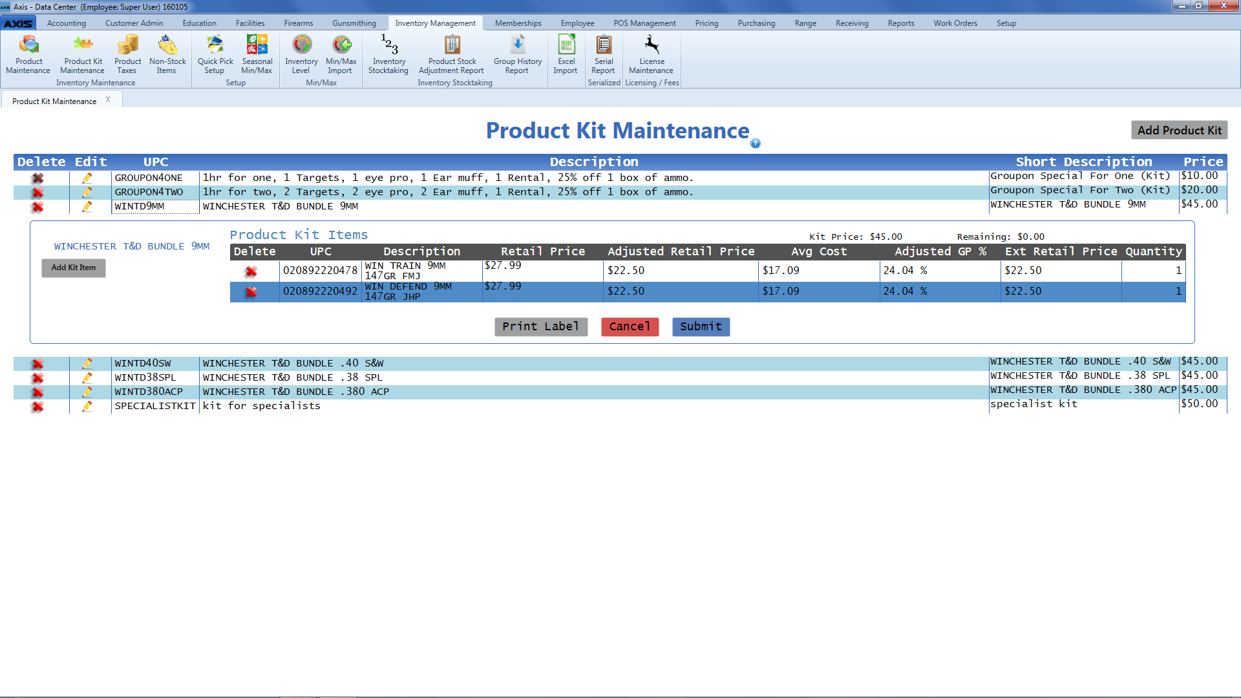Open Non-Stock Items ribbon icon

(167, 54)
